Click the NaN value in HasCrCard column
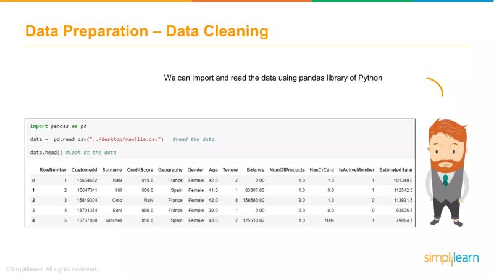Screen dimensions: 494x277 point(329,220)
